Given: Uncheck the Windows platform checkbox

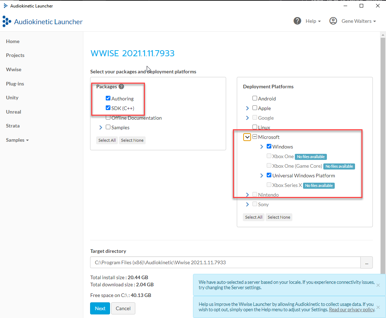Looking at the screenshot, I should pos(269,146).
